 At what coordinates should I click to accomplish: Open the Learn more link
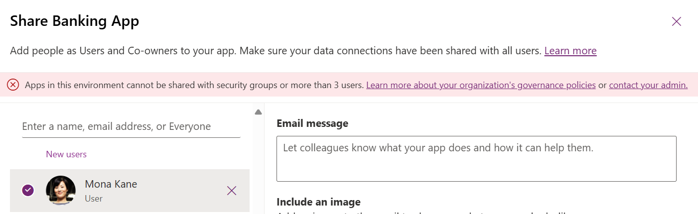click(570, 51)
